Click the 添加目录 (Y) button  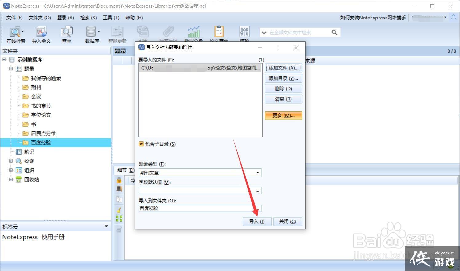point(284,78)
